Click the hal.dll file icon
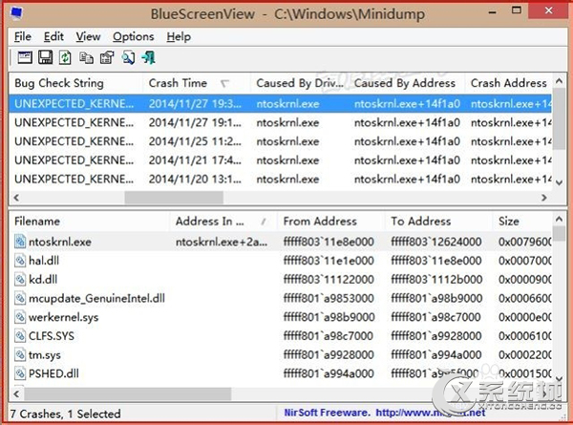 (x=20, y=261)
